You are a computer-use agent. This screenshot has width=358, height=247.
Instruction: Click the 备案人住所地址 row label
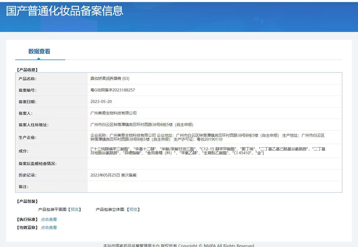[34, 125]
